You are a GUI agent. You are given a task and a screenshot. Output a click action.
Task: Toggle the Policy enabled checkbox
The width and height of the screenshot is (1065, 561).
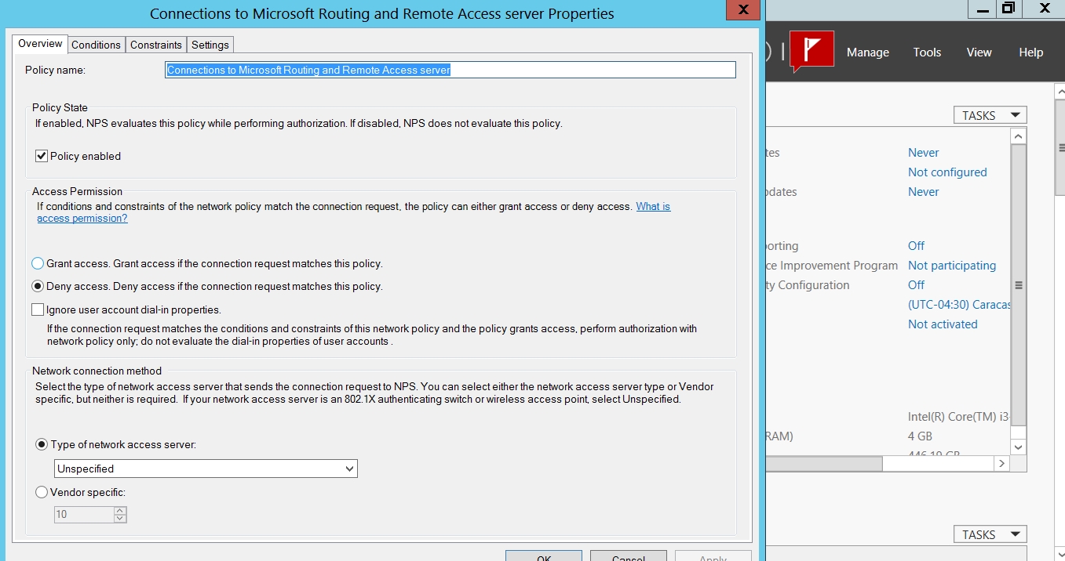pos(42,156)
